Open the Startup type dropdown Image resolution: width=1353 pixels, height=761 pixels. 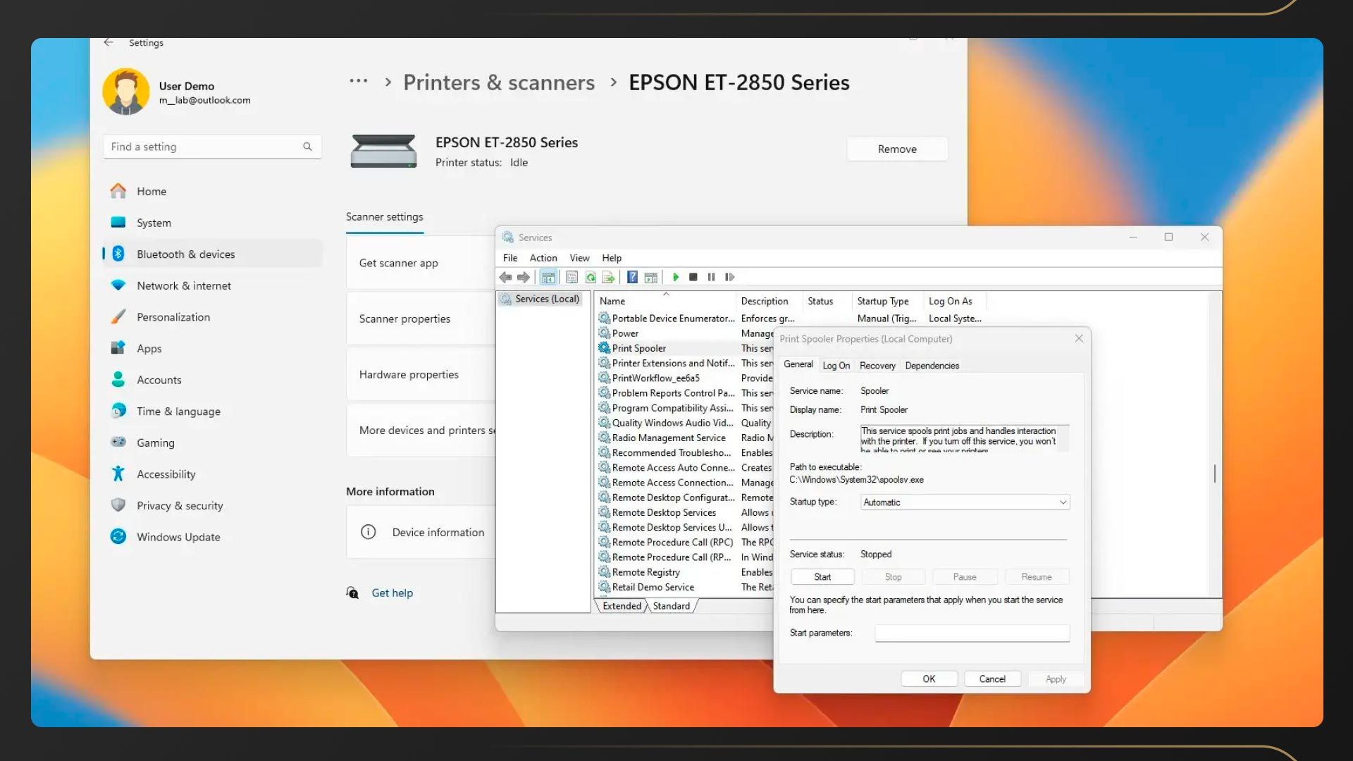pyautogui.click(x=964, y=502)
